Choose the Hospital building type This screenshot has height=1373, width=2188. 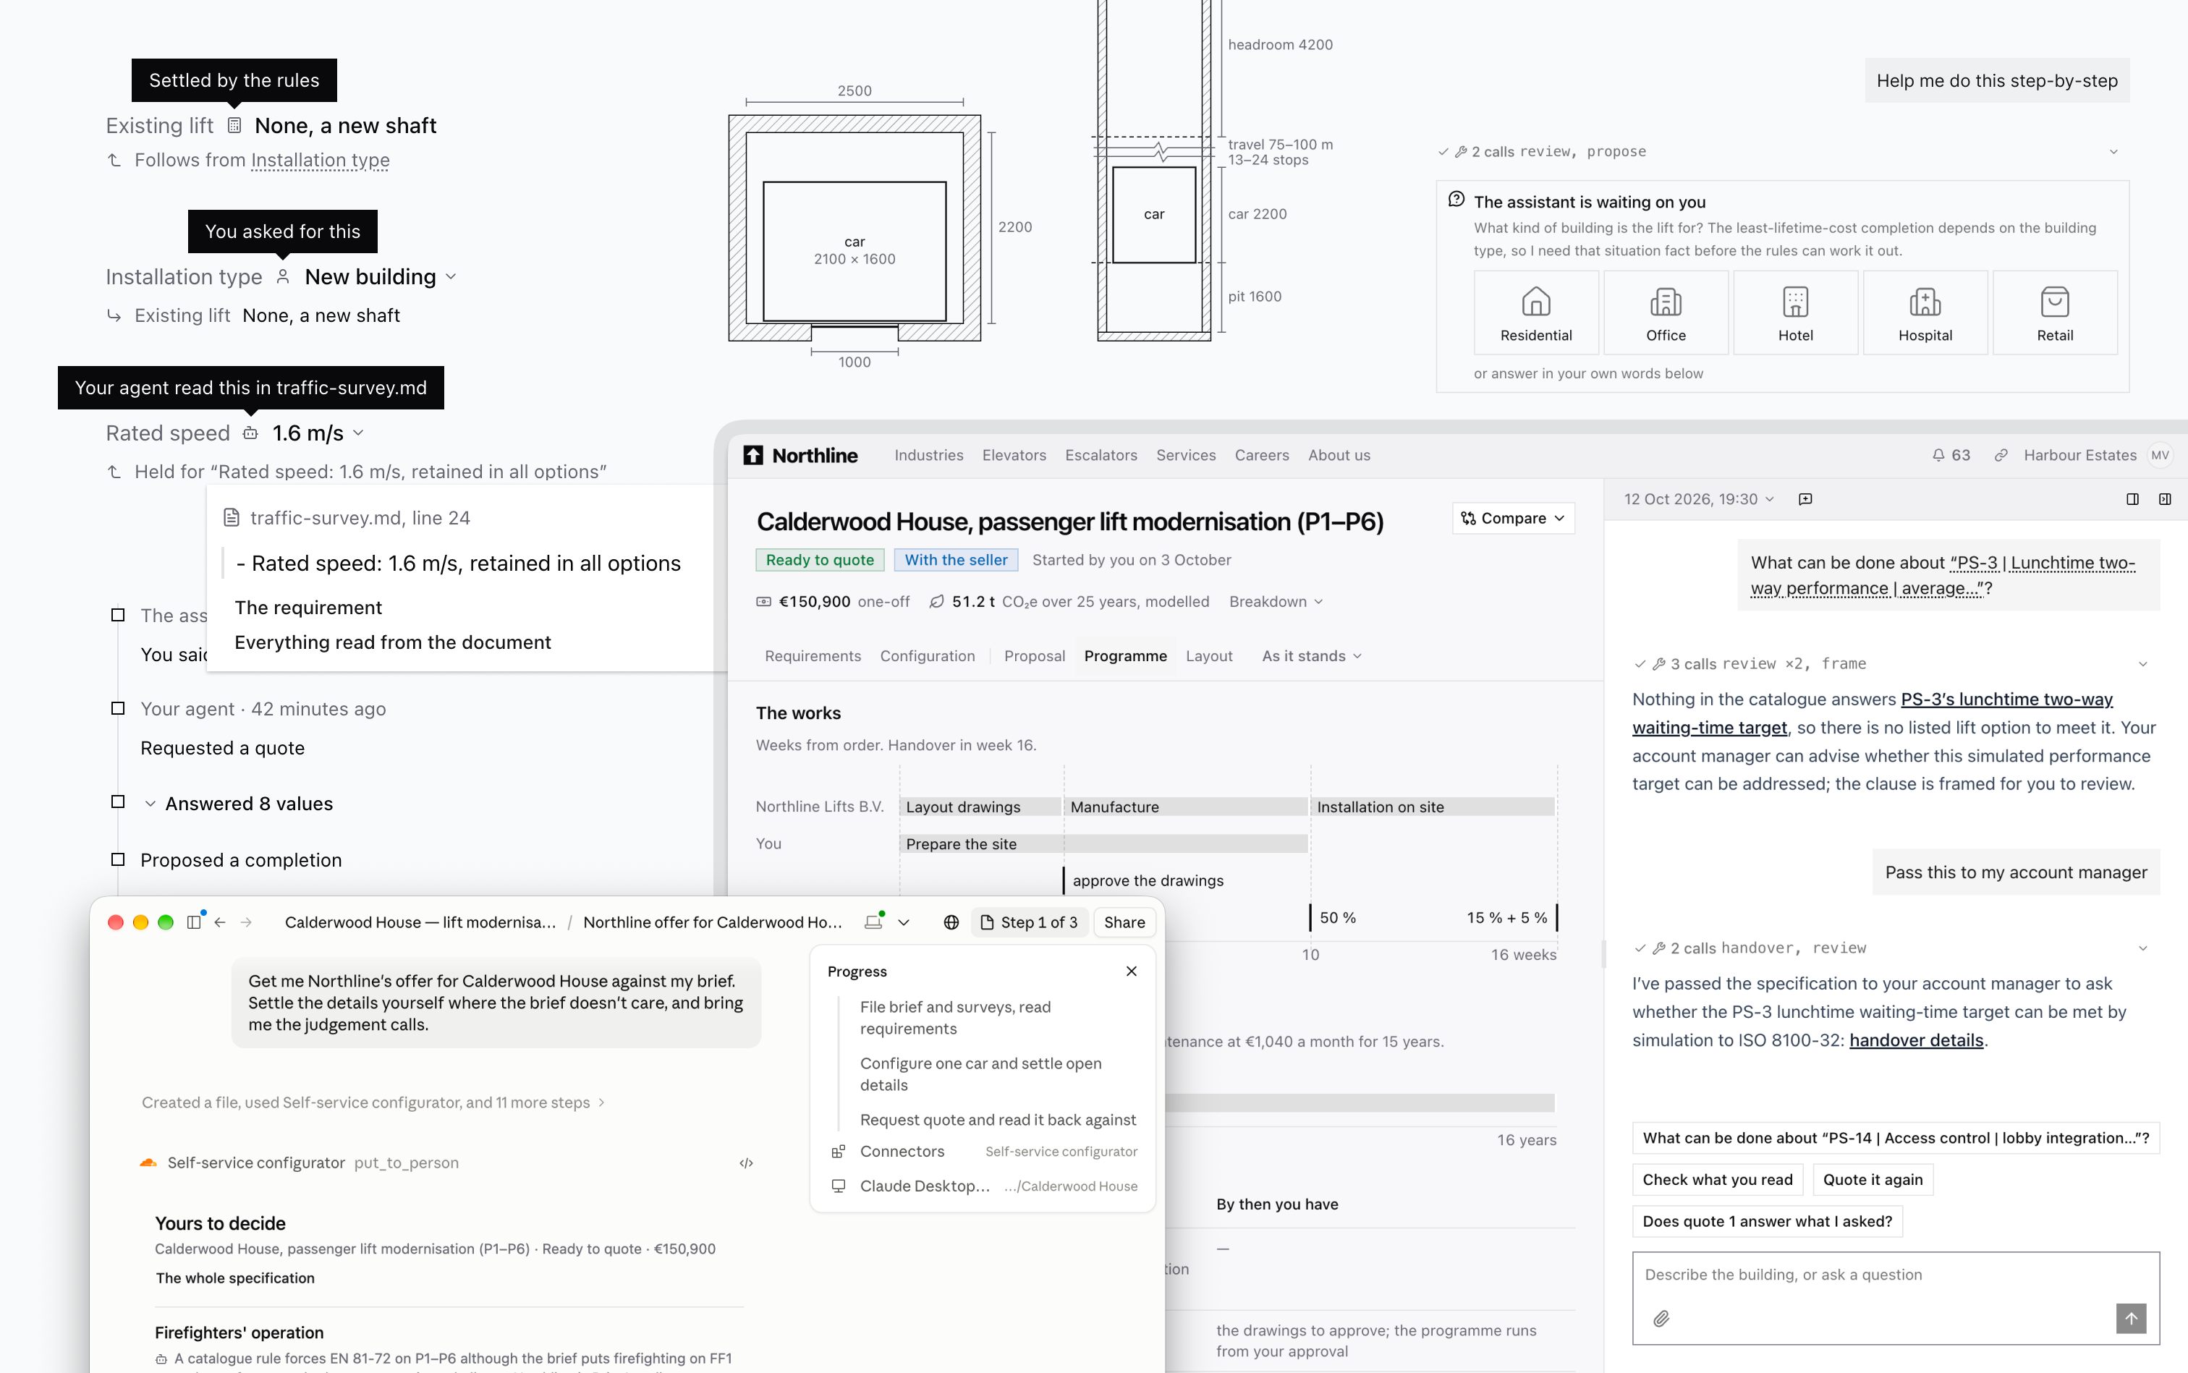click(1925, 313)
